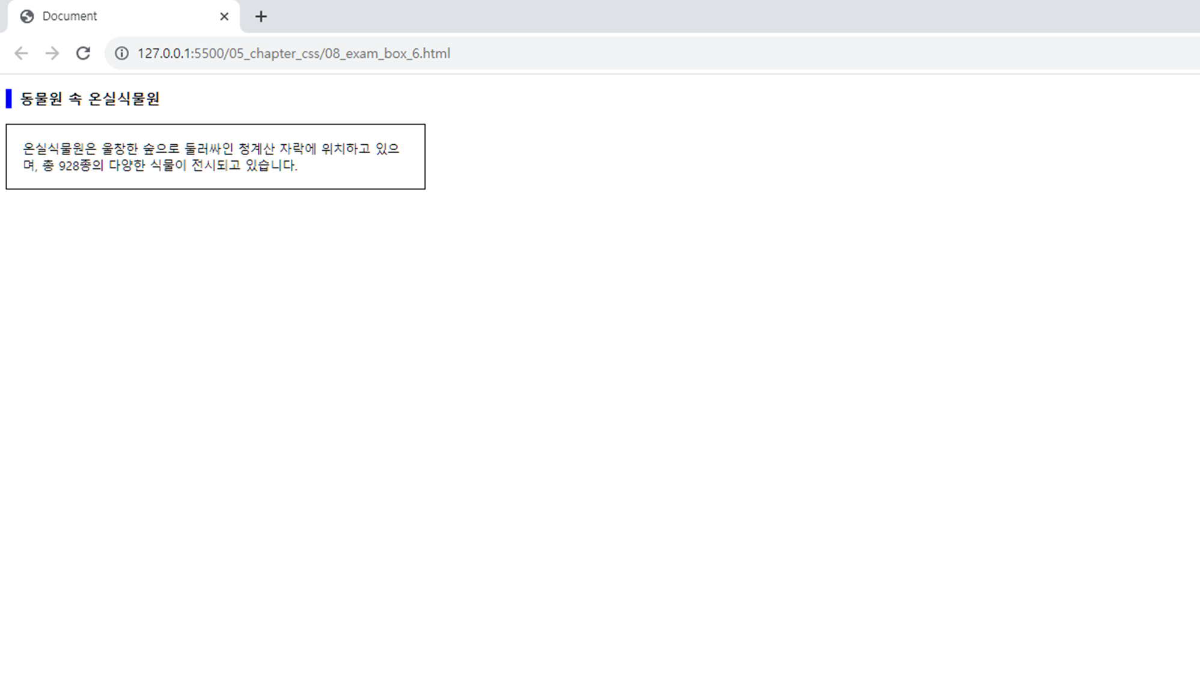Click the heading 동물원 속 온실식물원

[x=90, y=99]
